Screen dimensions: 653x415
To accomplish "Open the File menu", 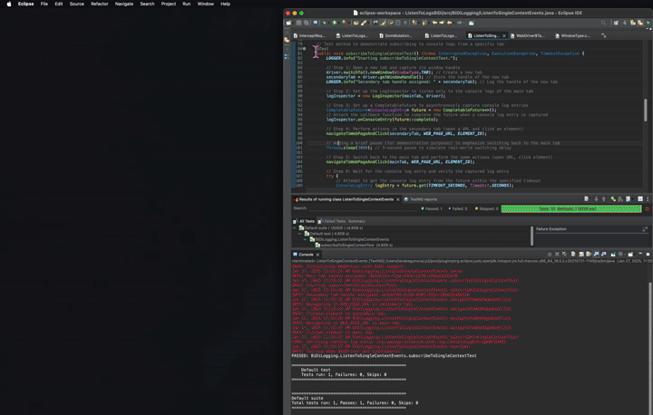I will click(44, 4).
